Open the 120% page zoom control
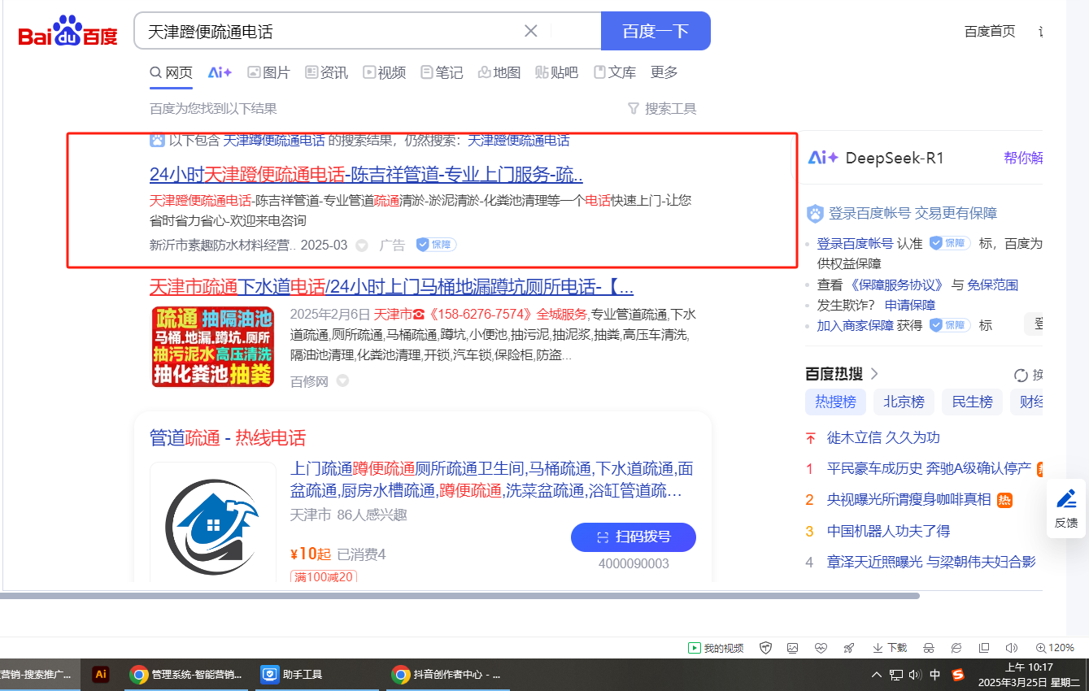The height and width of the screenshot is (691, 1089). click(1056, 648)
